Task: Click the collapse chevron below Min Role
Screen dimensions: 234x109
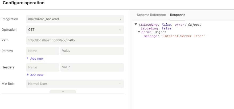Action: (63, 92)
